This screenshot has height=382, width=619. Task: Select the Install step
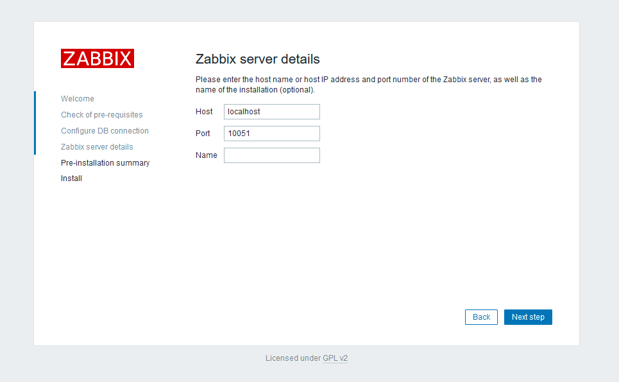coord(71,178)
